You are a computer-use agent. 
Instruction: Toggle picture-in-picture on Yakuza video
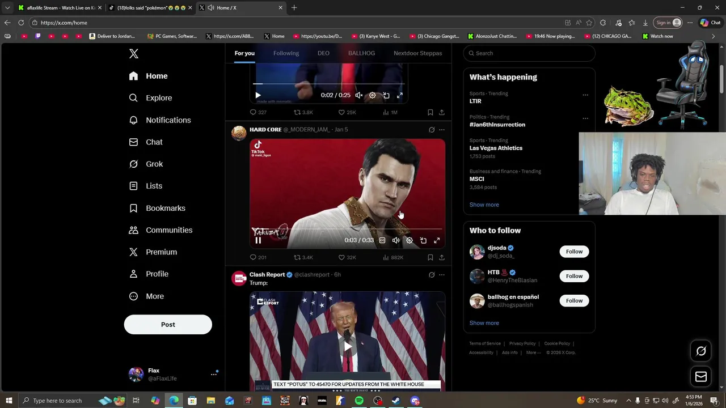423,240
